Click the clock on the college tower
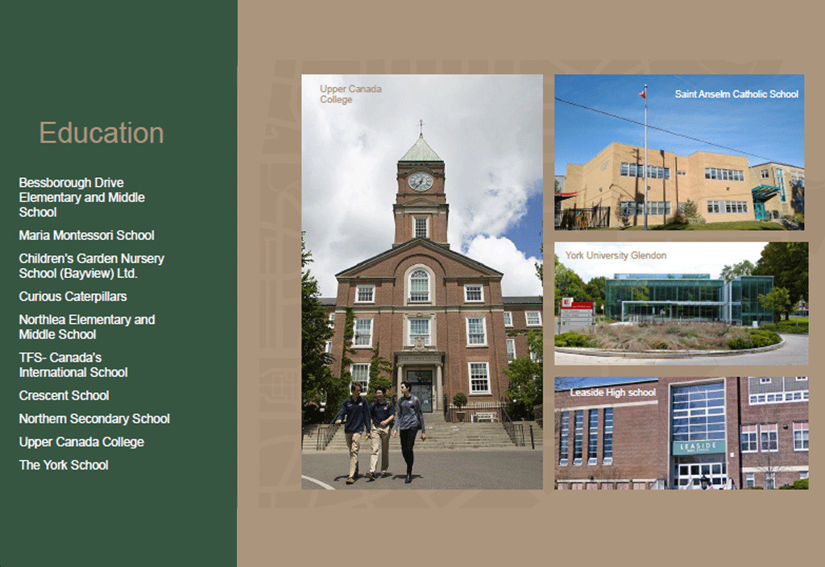 (420, 181)
